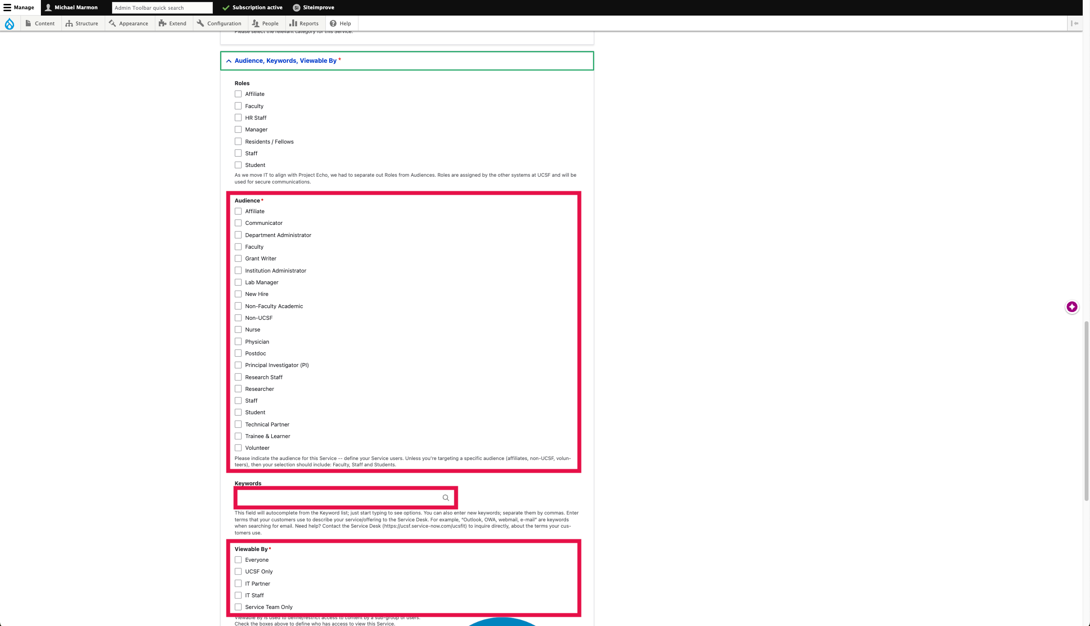1090x626 pixels.
Task: Click the green Subscription active checkmark icon
Action: [x=225, y=7]
